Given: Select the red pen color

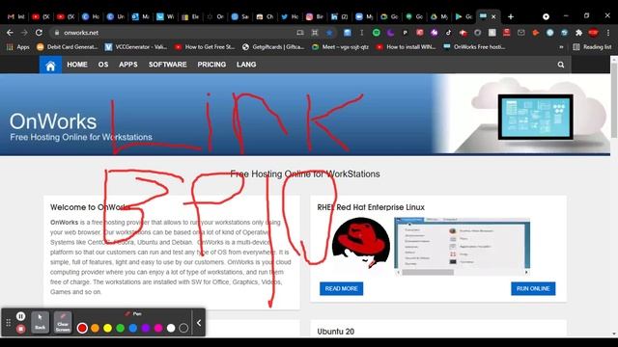Looking at the screenshot, I should coord(82,328).
